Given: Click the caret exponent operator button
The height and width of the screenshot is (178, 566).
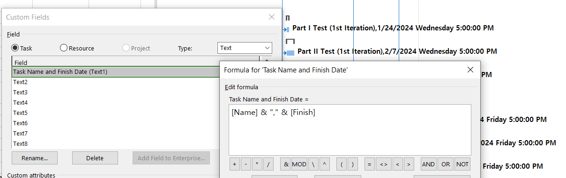Looking at the screenshot, I should 324,164.
